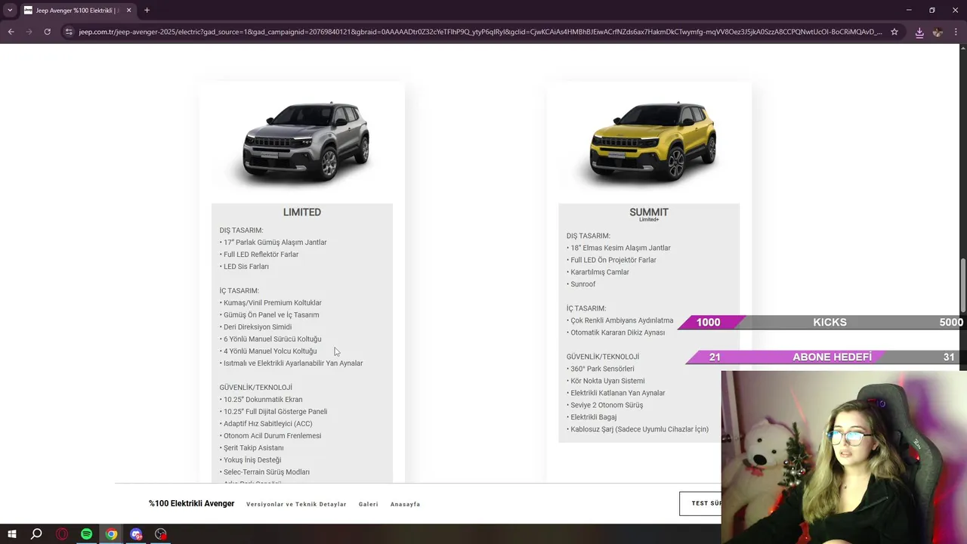Bookmark this page with the star icon

894,32
